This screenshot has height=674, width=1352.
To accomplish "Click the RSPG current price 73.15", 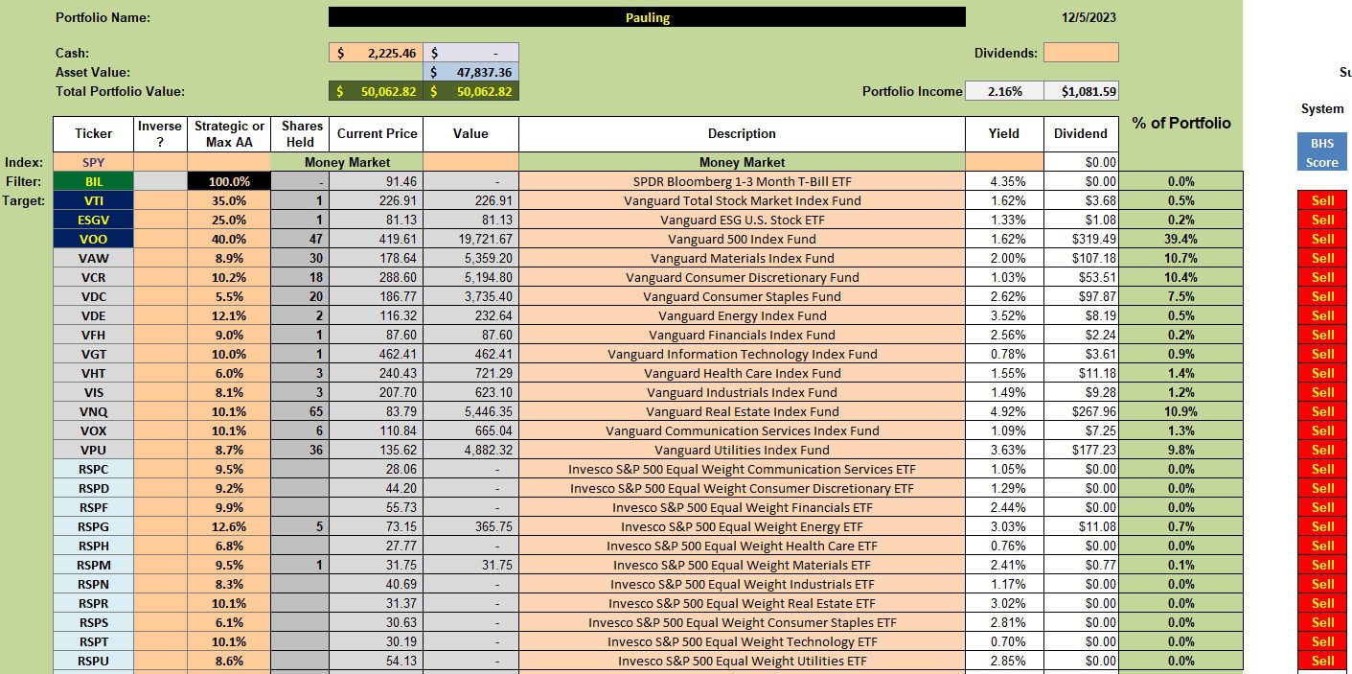I will coord(376,526).
